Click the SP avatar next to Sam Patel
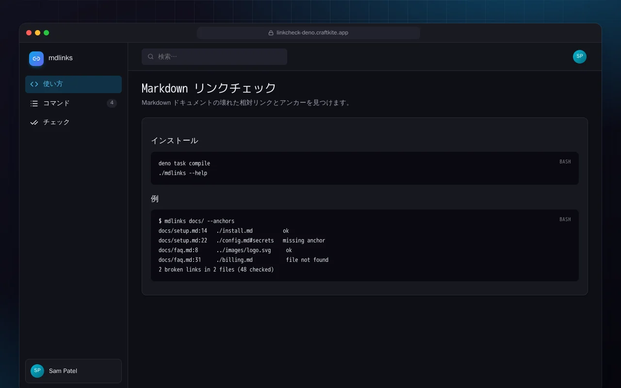Viewport: 621px width, 388px height. [x=37, y=371]
